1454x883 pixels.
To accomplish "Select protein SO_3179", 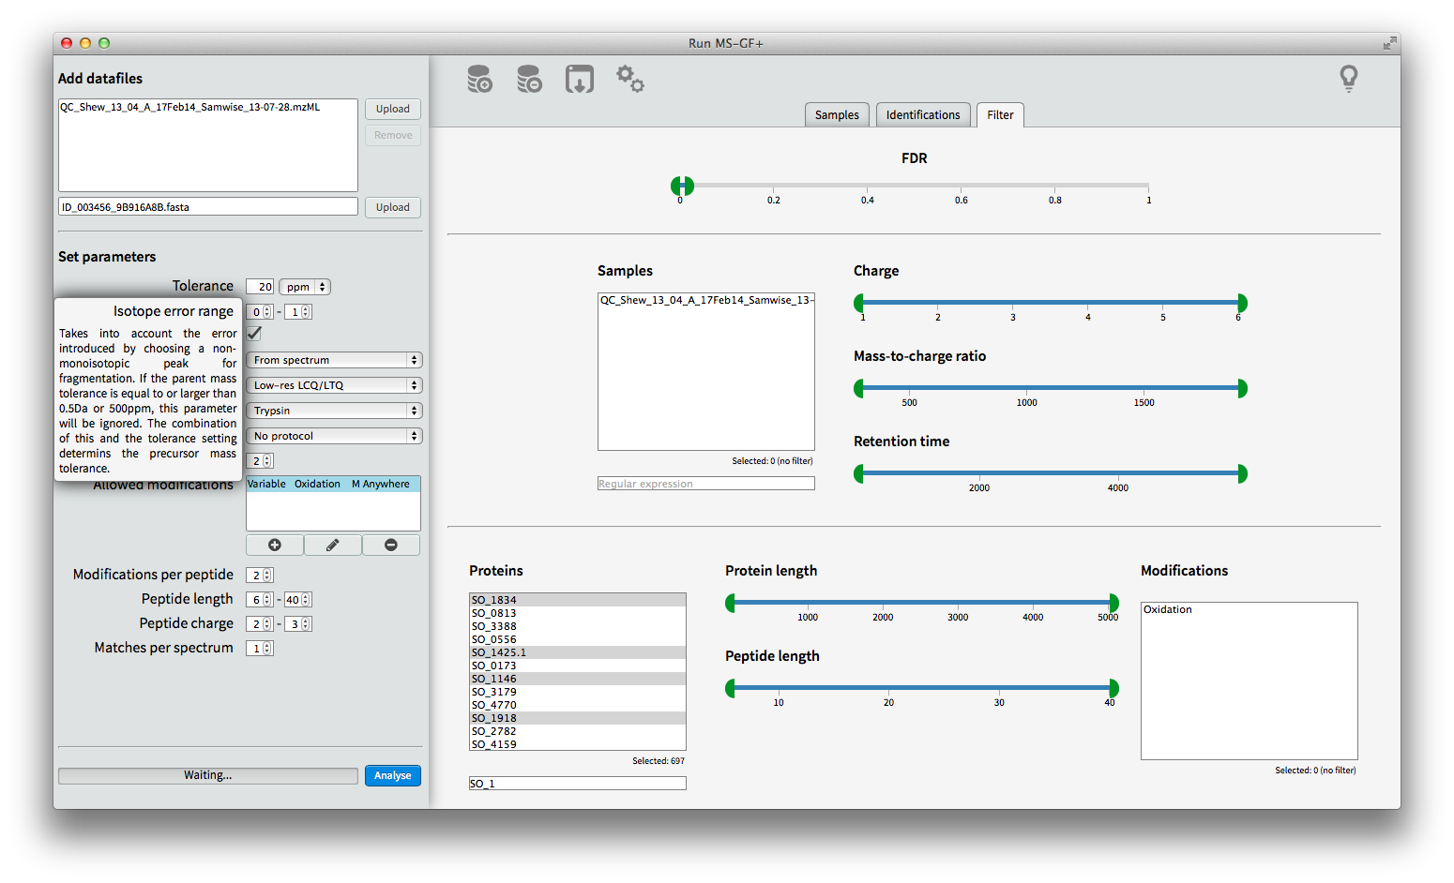I will tap(578, 692).
